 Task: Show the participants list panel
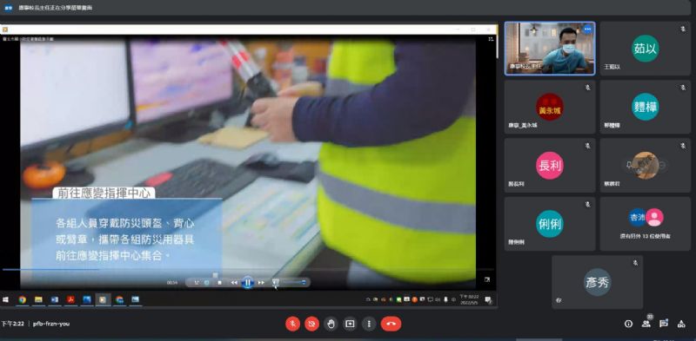(x=646, y=324)
